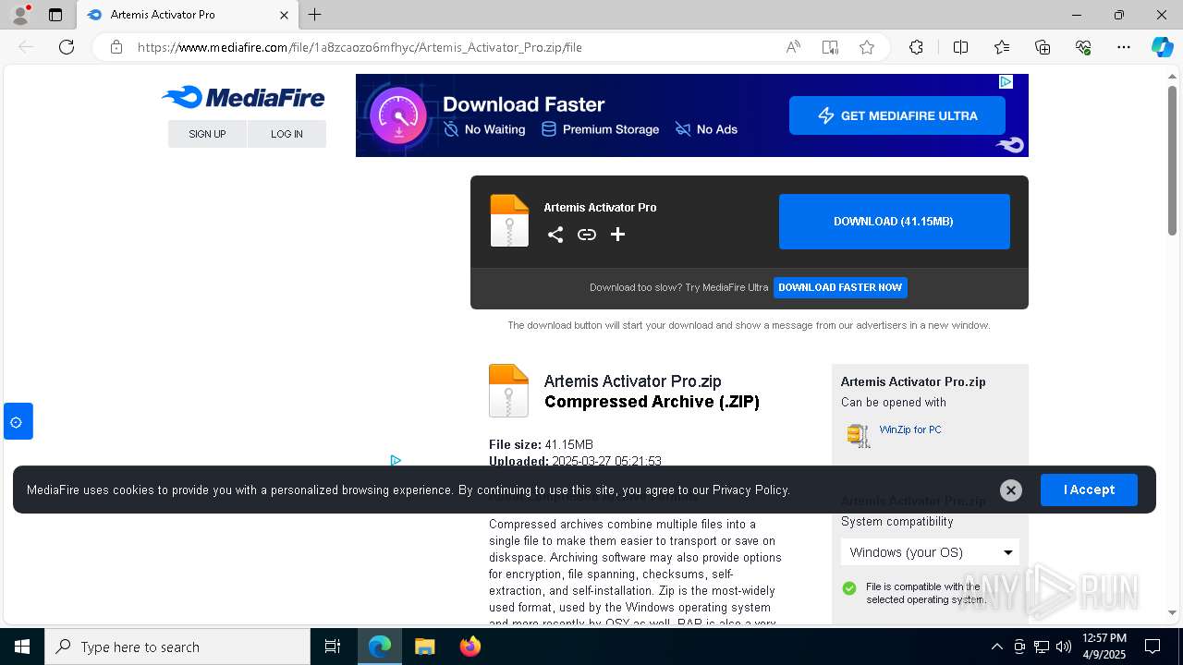The image size is (1183, 665).
Task: Click the orange zip file icon in header
Action: coord(509,221)
